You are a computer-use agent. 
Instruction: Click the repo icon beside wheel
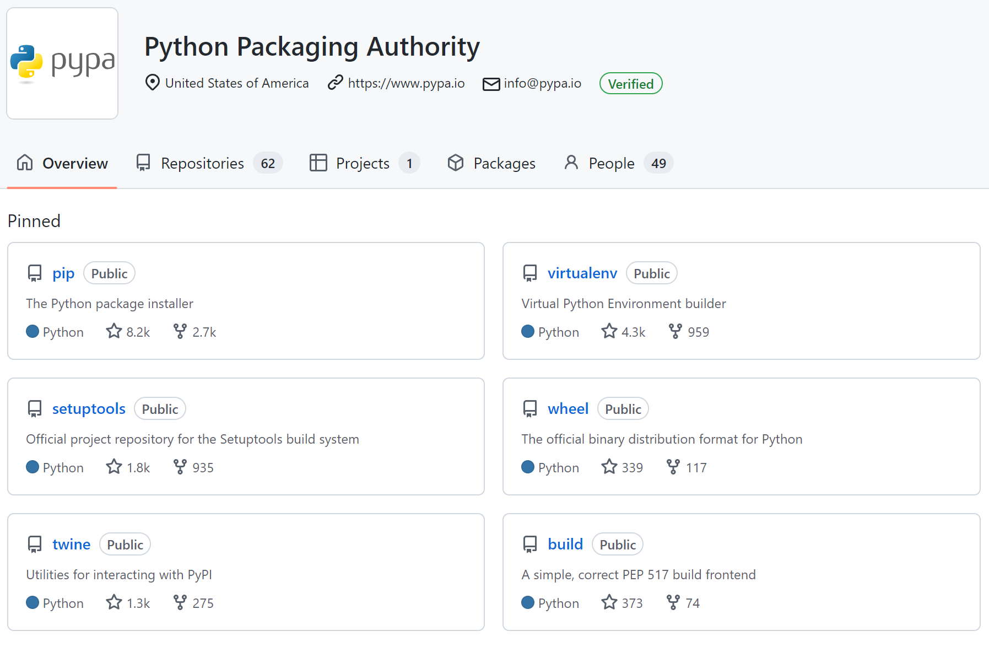(x=530, y=409)
